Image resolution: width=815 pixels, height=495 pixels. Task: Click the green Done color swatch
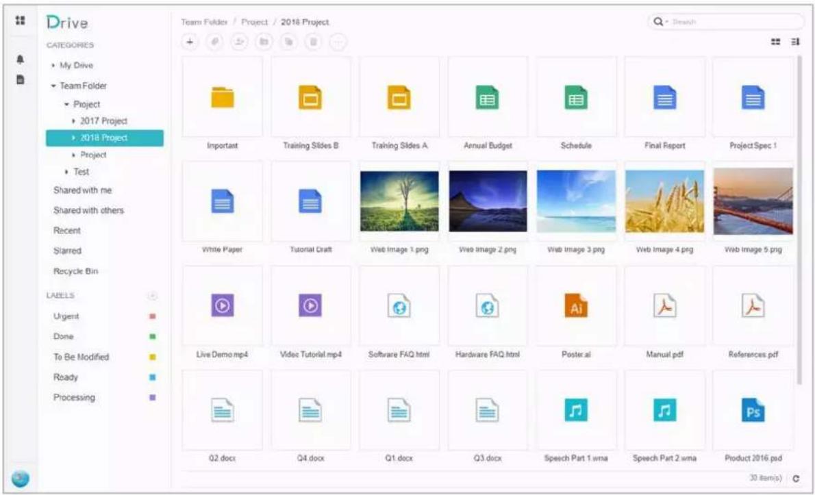pos(152,337)
